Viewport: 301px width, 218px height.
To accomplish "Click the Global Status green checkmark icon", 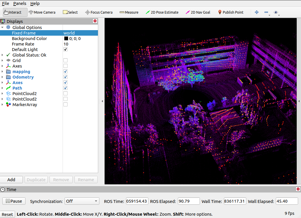I will pos(8,55).
